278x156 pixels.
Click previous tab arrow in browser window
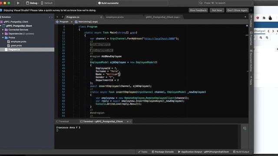tap(268, 31)
